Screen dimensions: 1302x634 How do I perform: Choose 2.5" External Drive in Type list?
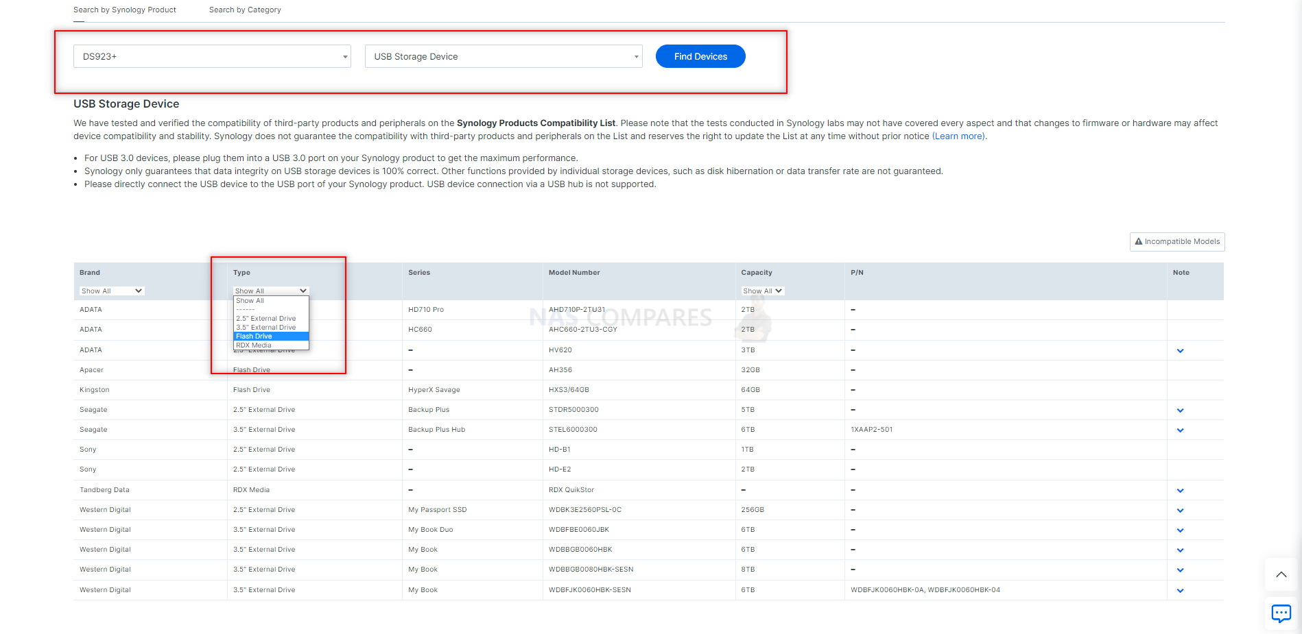pyautogui.click(x=272, y=319)
